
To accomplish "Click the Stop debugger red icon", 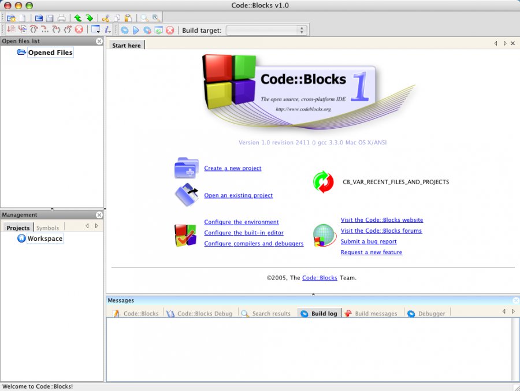I will [79, 29].
